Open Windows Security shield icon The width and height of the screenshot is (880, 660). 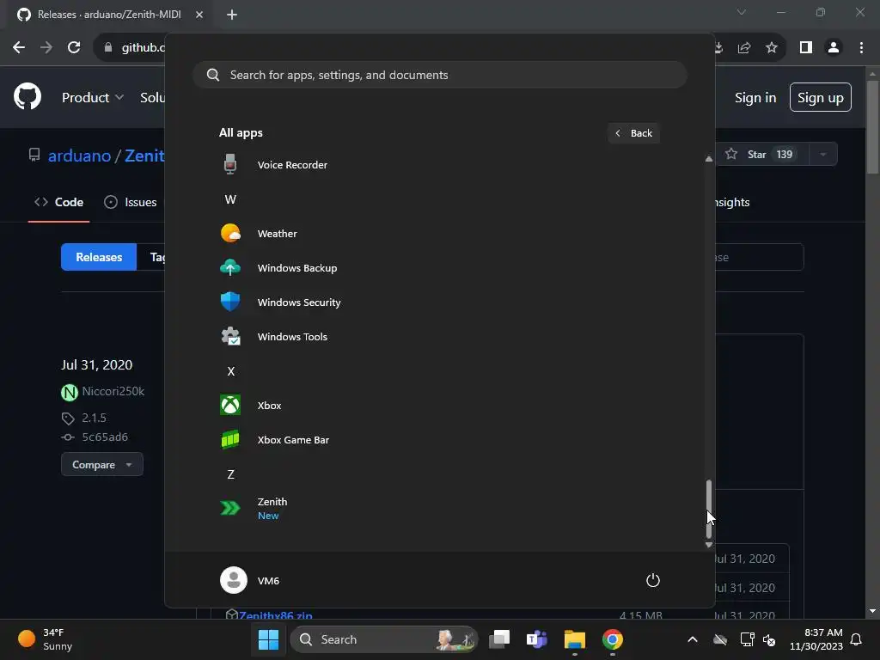230,302
